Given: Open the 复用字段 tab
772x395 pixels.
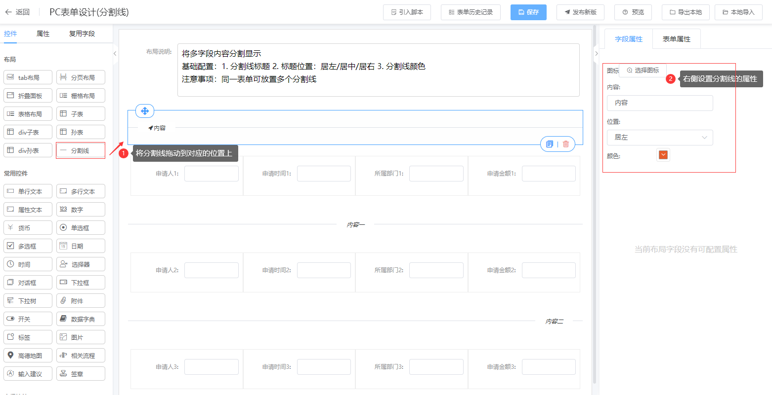Looking at the screenshot, I should [82, 34].
